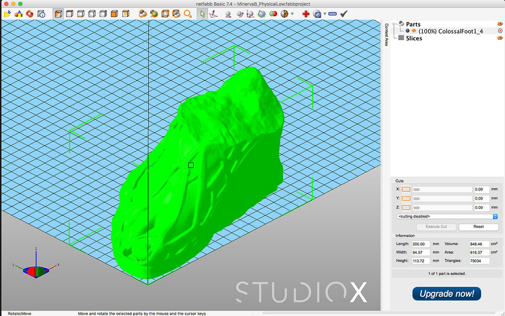The width and height of the screenshot is (505, 316).
Task: Click the purple align-to-plane tool icon
Action: pos(213,14)
